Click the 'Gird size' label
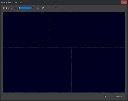The width and height of the screenshot is (128, 101). [x=7, y=8]
